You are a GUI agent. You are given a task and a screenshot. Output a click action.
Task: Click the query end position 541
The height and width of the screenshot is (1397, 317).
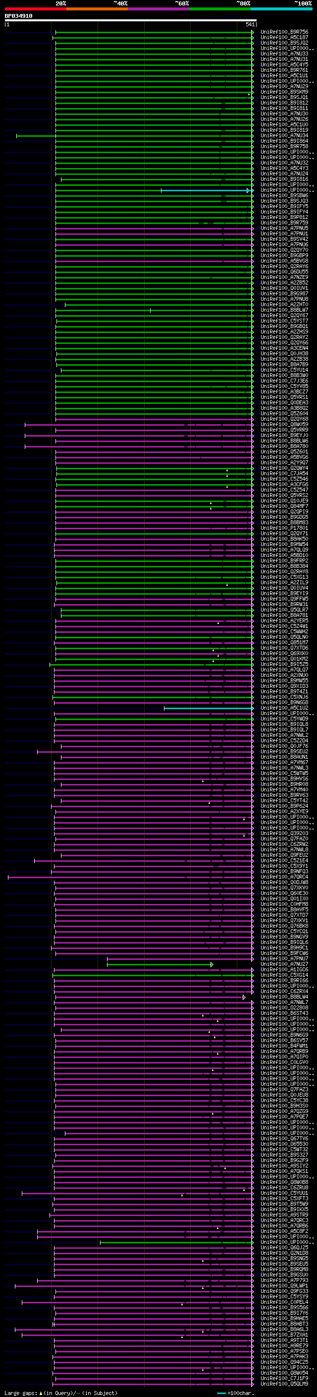[x=250, y=24]
